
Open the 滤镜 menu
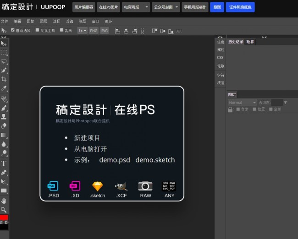[x=69, y=21]
